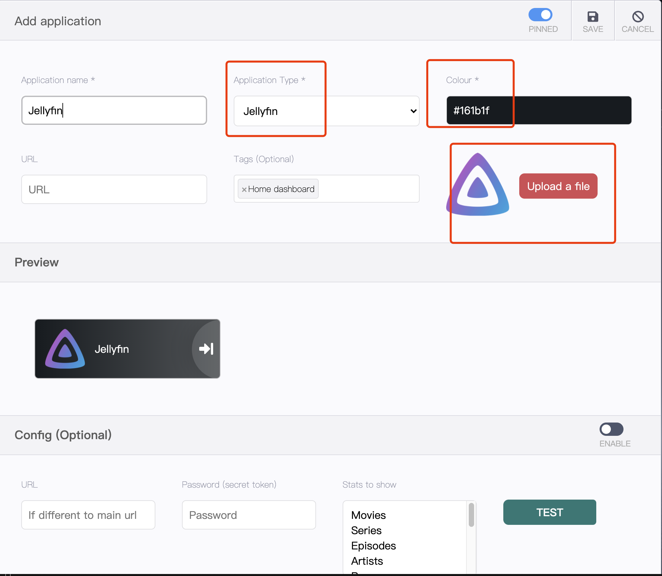
Task: Open the Colour #161b1f swatch field
Action: pos(538,110)
